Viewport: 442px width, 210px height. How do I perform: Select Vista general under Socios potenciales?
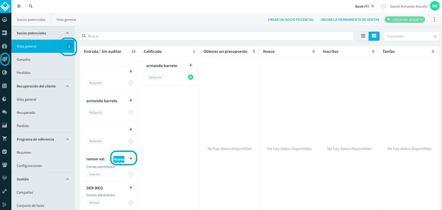tap(43, 46)
